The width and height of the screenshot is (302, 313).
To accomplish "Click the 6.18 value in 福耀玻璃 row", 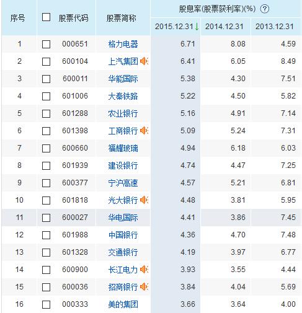I will (238, 148).
